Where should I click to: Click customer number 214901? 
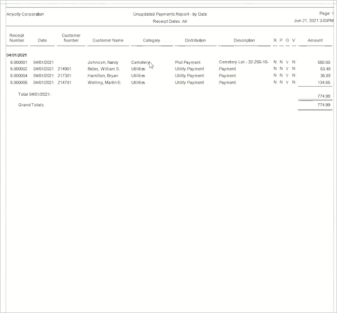[64, 69]
